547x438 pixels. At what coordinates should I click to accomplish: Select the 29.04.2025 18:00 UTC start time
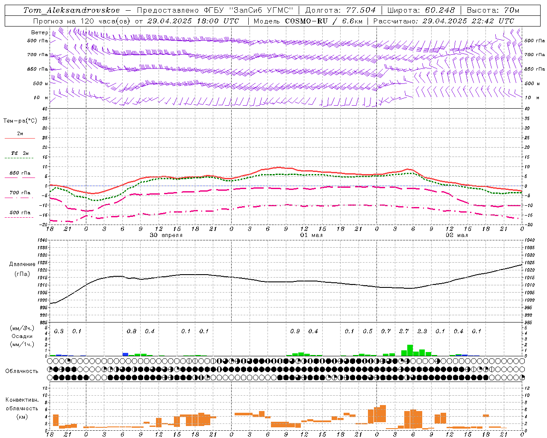(x=193, y=21)
